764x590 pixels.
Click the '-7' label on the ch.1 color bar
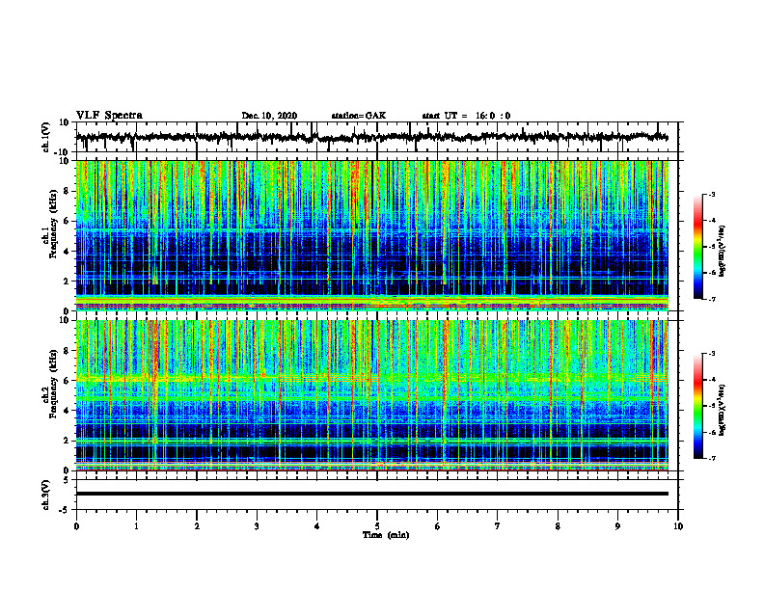point(711,299)
